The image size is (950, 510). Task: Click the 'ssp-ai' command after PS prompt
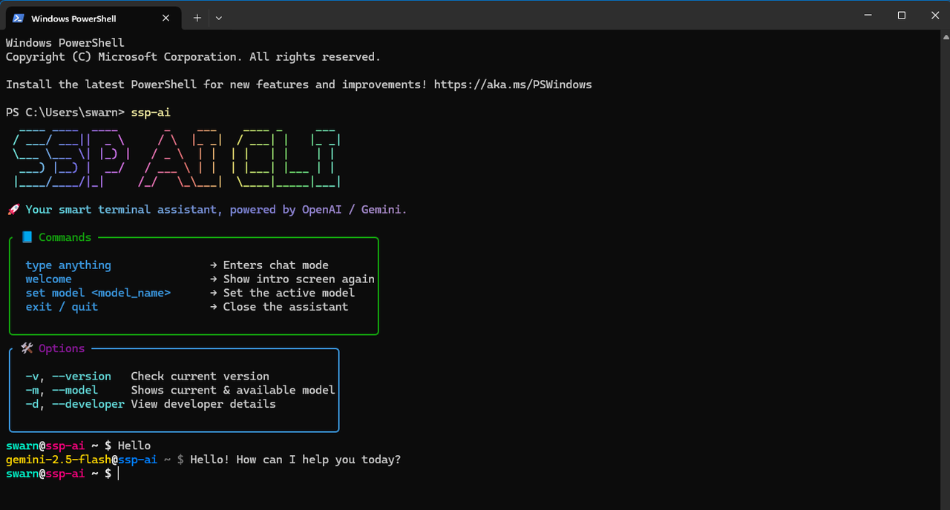coord(151,113)
